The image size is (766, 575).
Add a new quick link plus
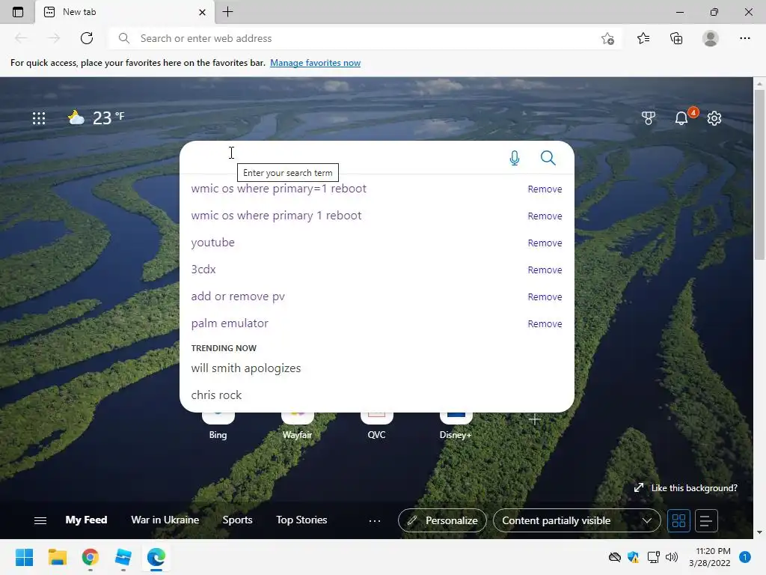click(x=534, y=419)
